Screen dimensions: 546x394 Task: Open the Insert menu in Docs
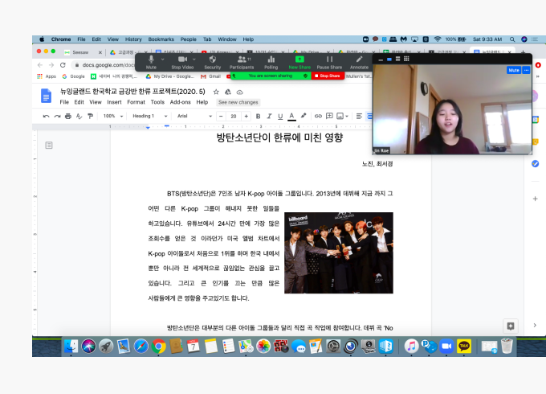click(x=114, y=102)
